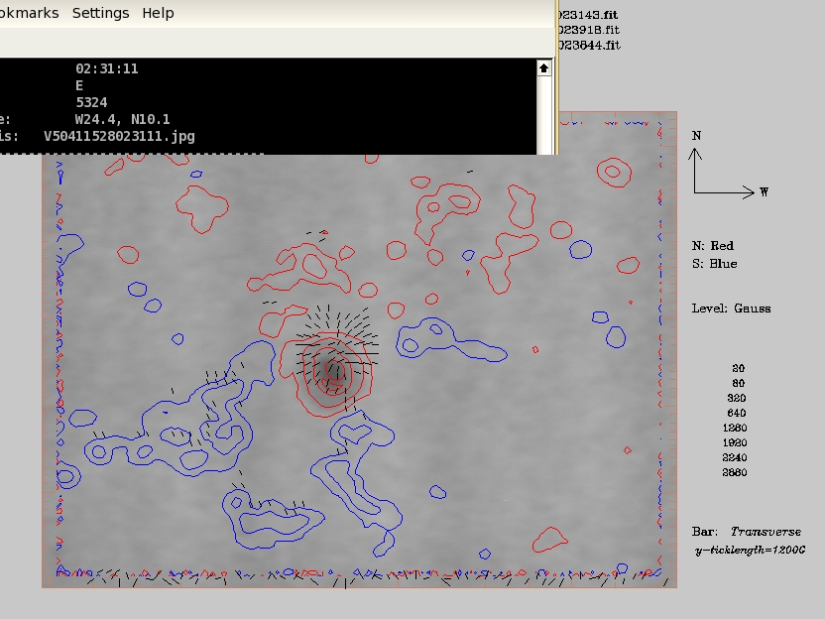Viewport: 825px width, 619px height.
Task: Click the 02:31:11 time value in terminal
Action: coord(106,68)
